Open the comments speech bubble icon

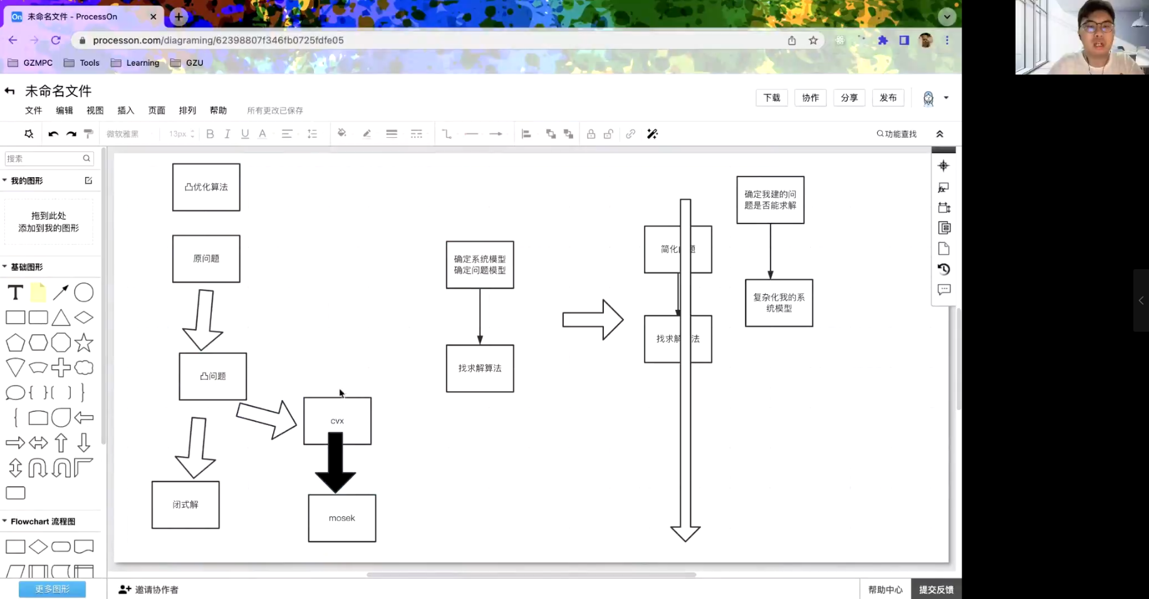coord(944,290)
